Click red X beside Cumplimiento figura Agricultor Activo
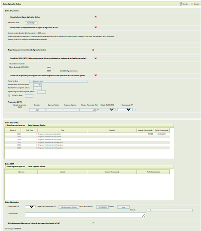The image size is (201, 231). pos(95,17)
